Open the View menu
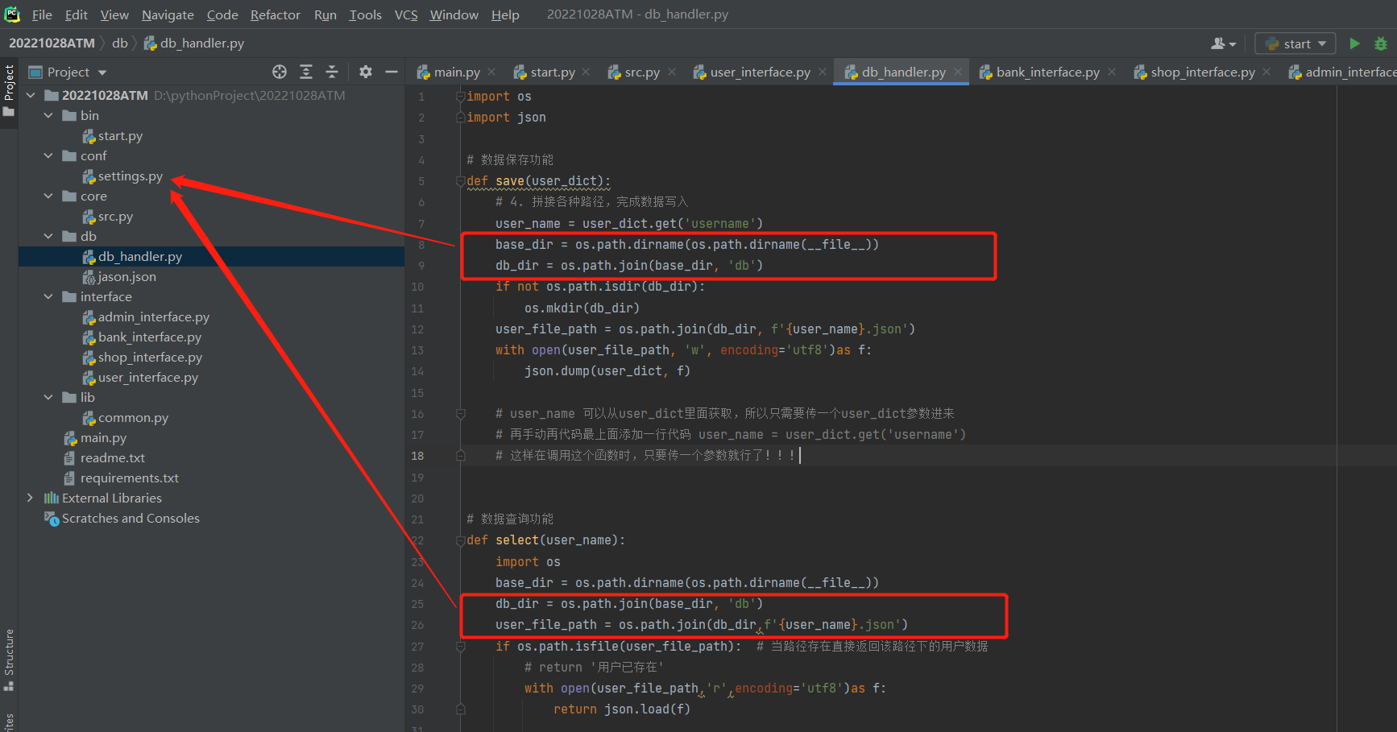This screenshot has width=1397, height=732. (114, 14)
